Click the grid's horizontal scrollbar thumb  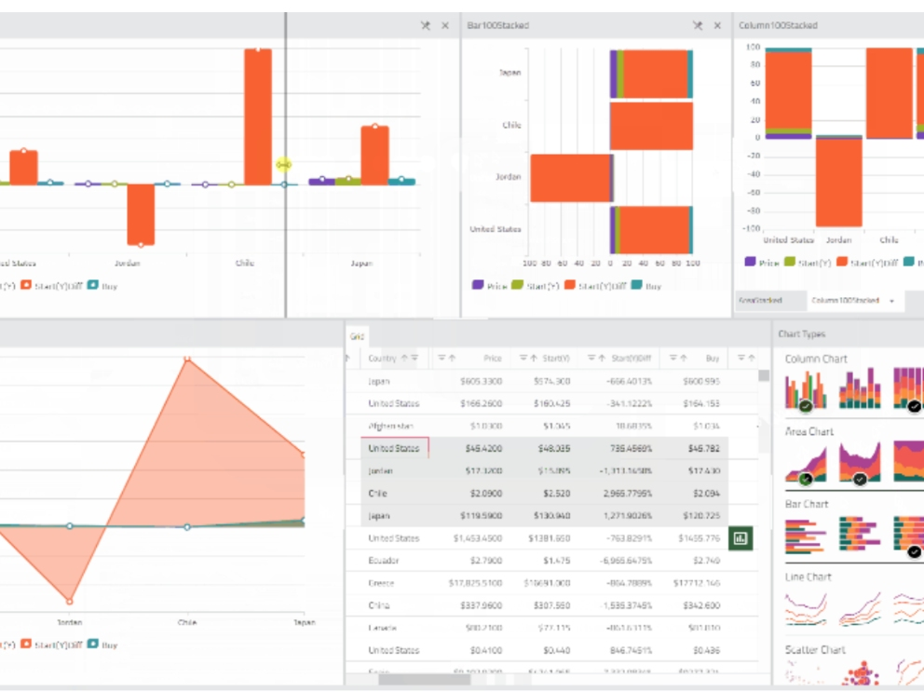point(410,680)
